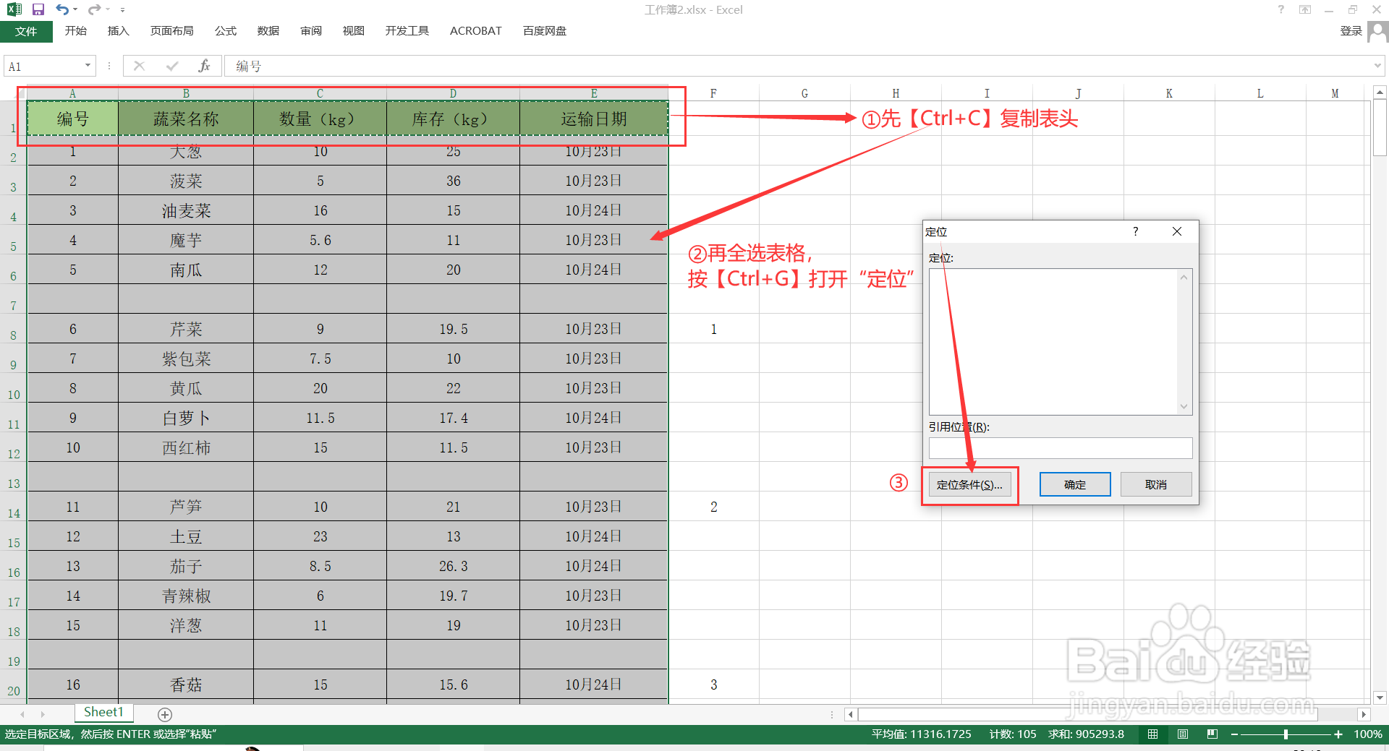The image size is (1389, 751).
Task: Click cell containing 西红柿
Action: click(x=186, y=447)
